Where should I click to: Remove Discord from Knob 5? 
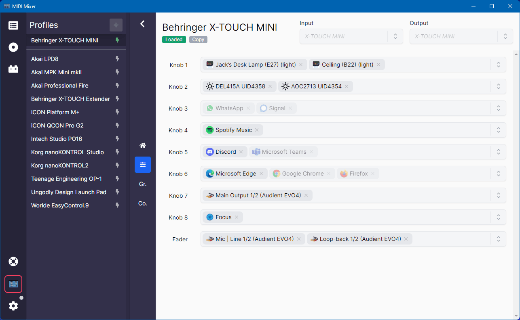tap(241, 152)
